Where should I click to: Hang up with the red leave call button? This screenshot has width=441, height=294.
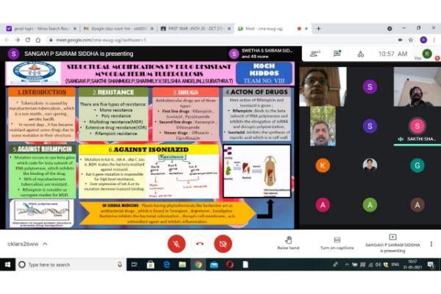pos(199,243)
